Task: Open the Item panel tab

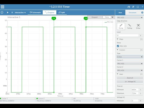Action: click(x=120, y=13)
